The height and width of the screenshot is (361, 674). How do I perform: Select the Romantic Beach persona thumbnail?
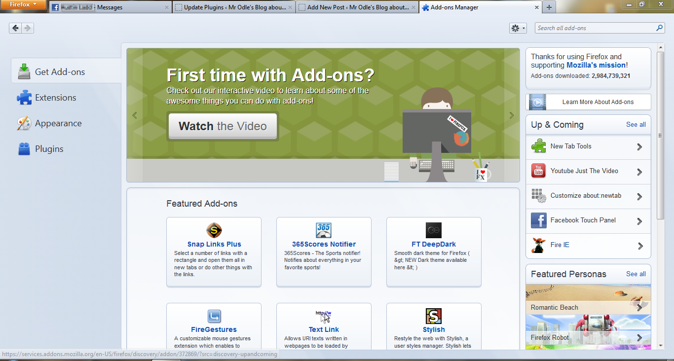coord(588,299)
